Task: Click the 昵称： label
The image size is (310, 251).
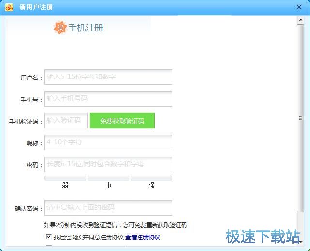Action: click(34, 143)
